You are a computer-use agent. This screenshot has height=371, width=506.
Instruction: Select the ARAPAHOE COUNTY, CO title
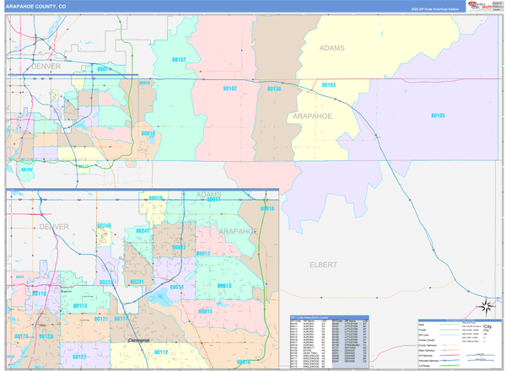[38, 6]
